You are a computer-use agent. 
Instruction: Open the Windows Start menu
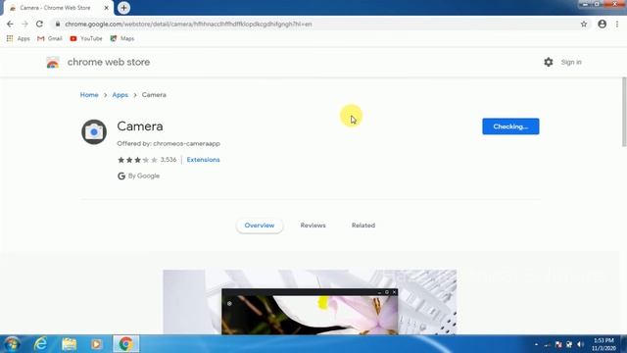point(11,344)
